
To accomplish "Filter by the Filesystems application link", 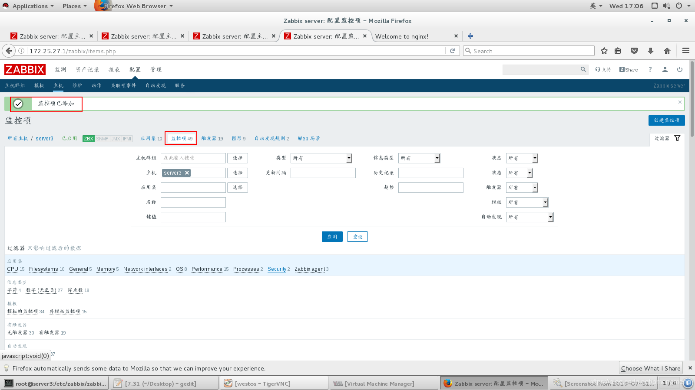I will 43,269.
